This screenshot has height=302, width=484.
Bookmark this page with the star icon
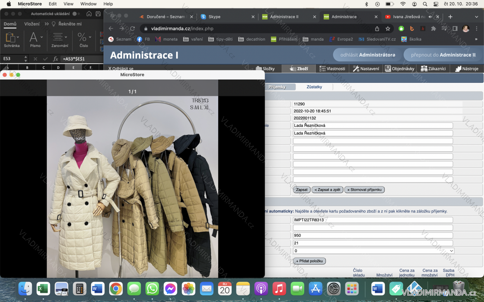388,29
